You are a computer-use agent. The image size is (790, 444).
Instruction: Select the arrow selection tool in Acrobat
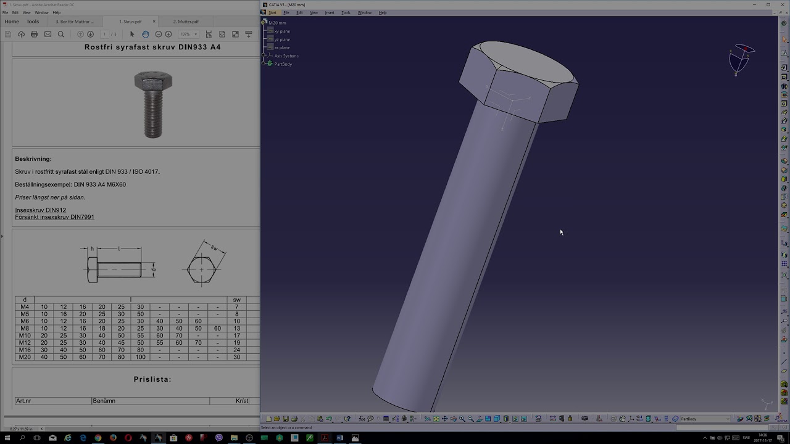[131, 34]
